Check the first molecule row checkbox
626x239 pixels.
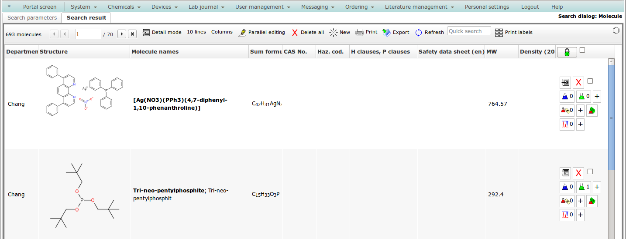pyautogui.click(x=590, y=81)
